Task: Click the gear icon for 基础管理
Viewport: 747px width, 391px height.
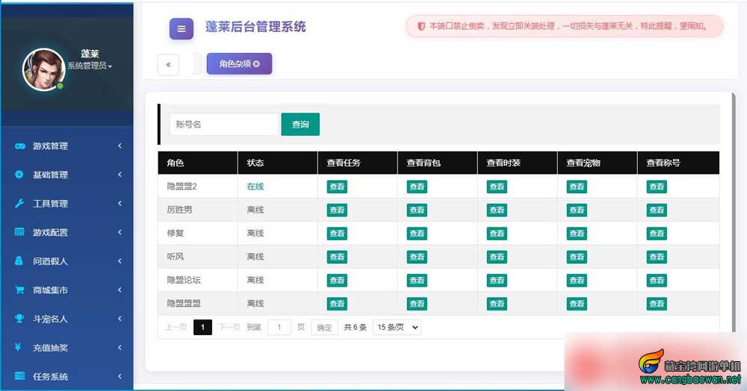Action: [x=19, y=175]
